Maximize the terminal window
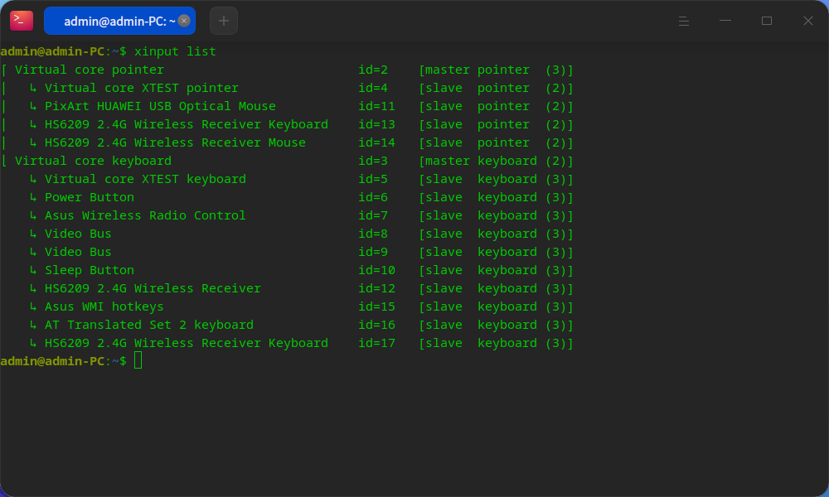The image size is (829, 497). tap(767, 21)
